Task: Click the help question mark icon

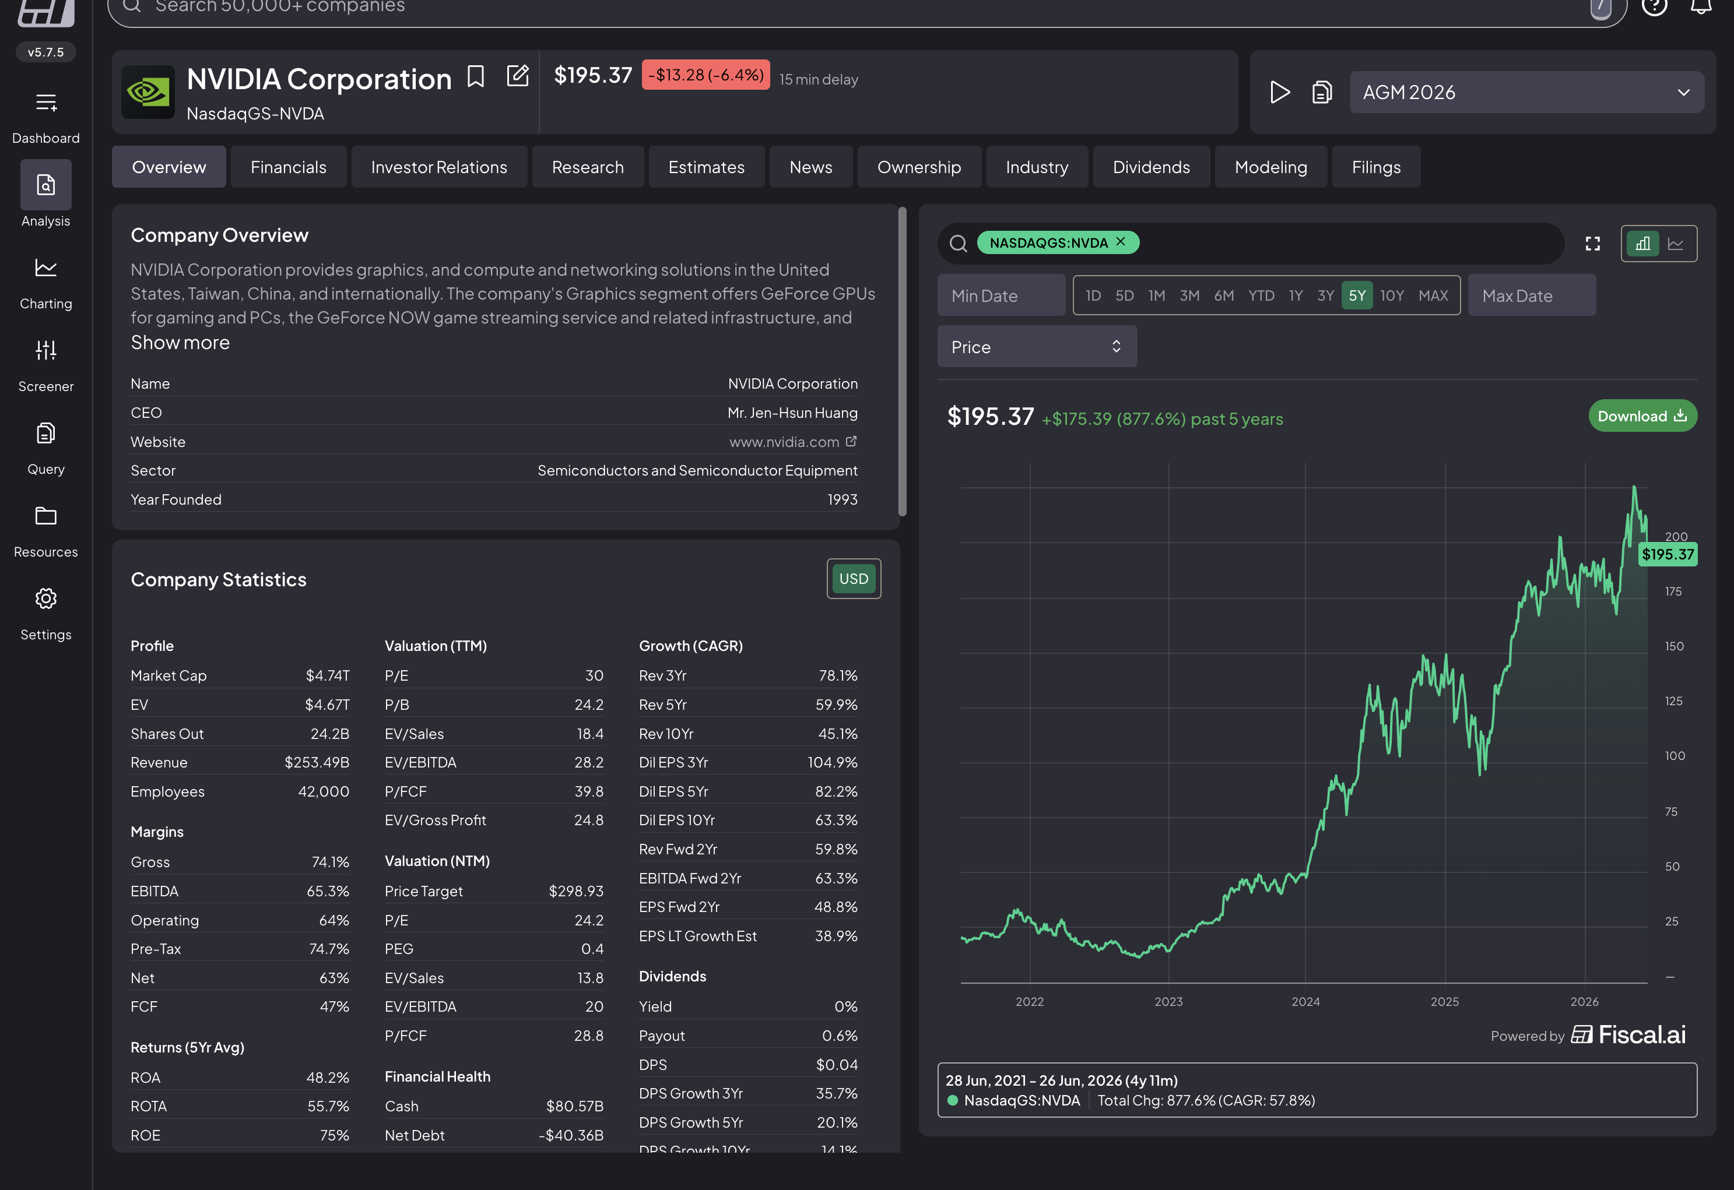Action: 1654,6
